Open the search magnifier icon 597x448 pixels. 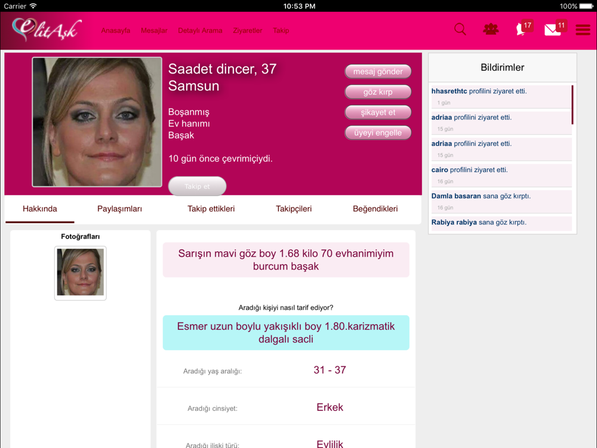460,29
